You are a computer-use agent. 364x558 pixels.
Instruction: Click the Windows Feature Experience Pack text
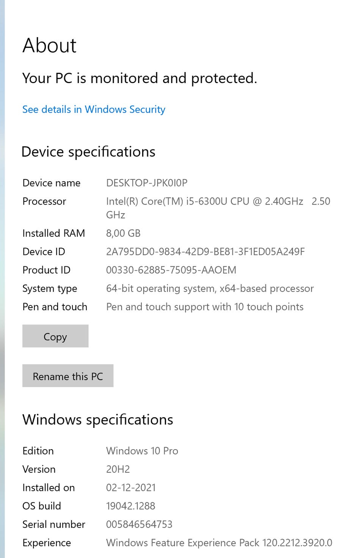click(x=219, y=543)
